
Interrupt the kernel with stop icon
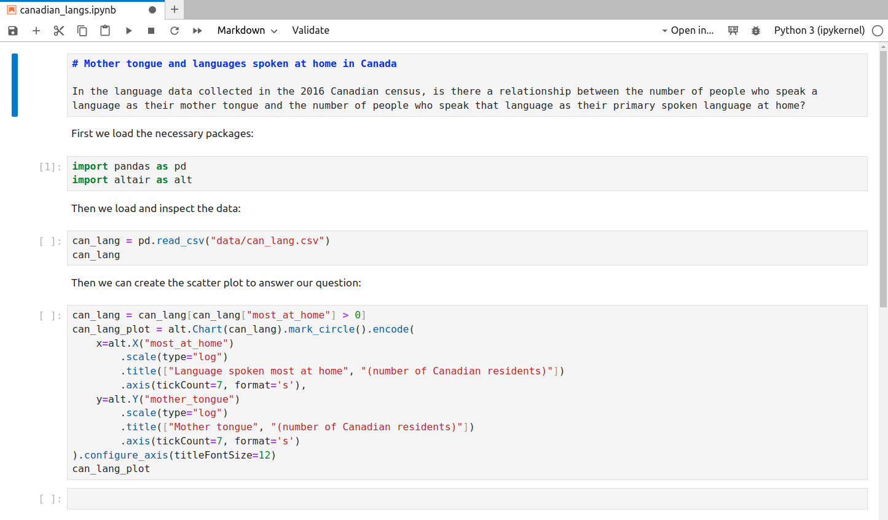(x=151, y=31)
